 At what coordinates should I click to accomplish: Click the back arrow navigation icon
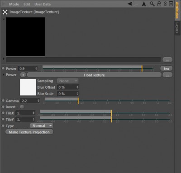click(130, 4)
